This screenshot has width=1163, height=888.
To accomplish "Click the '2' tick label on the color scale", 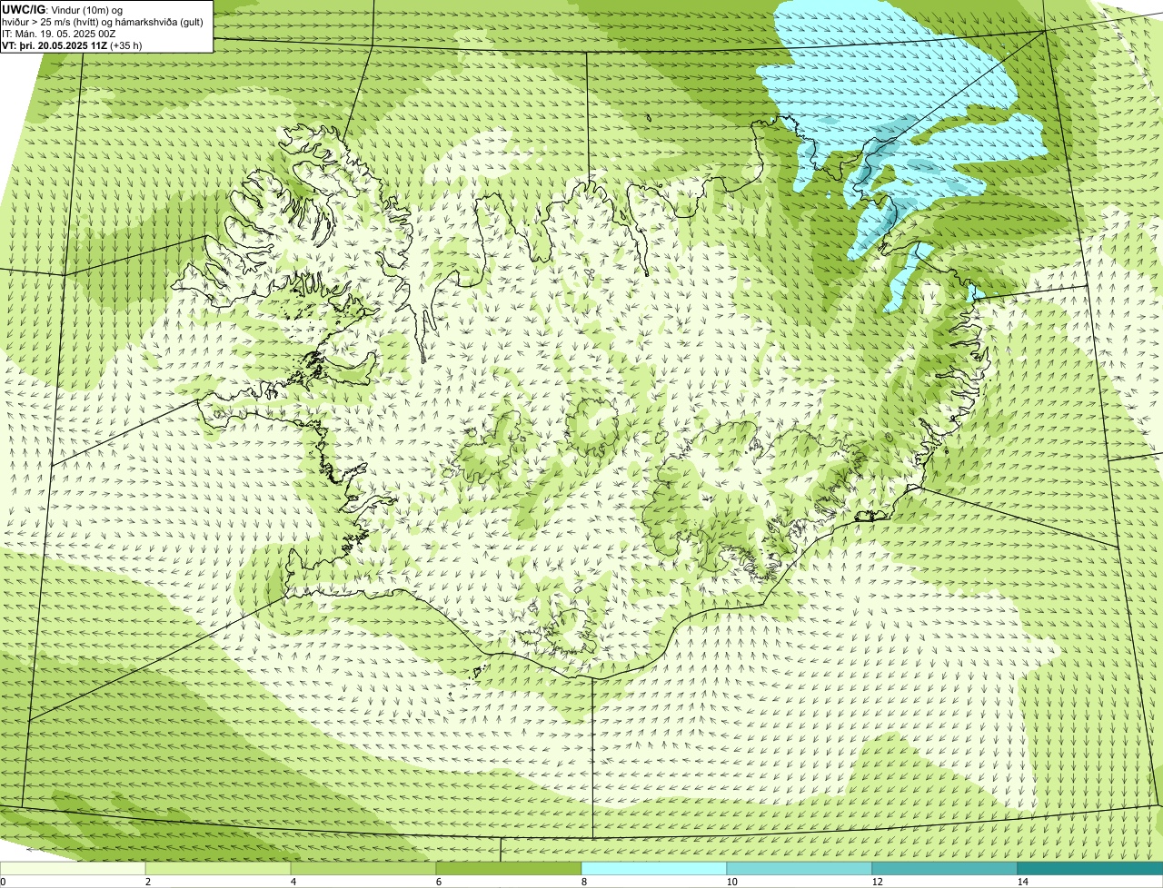I will click(x=147, y=882).
